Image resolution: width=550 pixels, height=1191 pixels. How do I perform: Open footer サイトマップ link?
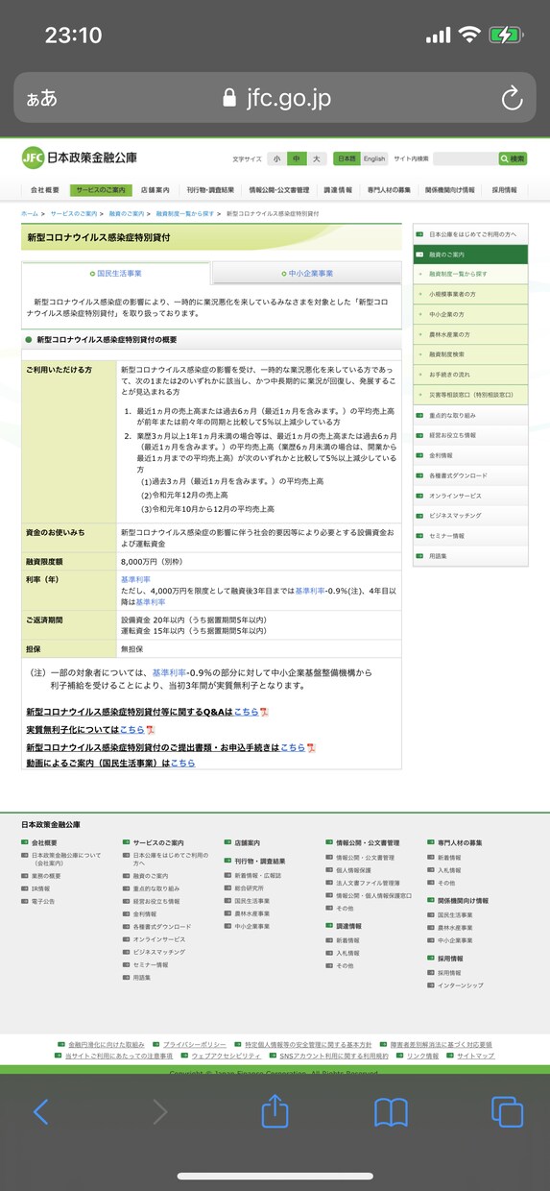point(476,1056)
